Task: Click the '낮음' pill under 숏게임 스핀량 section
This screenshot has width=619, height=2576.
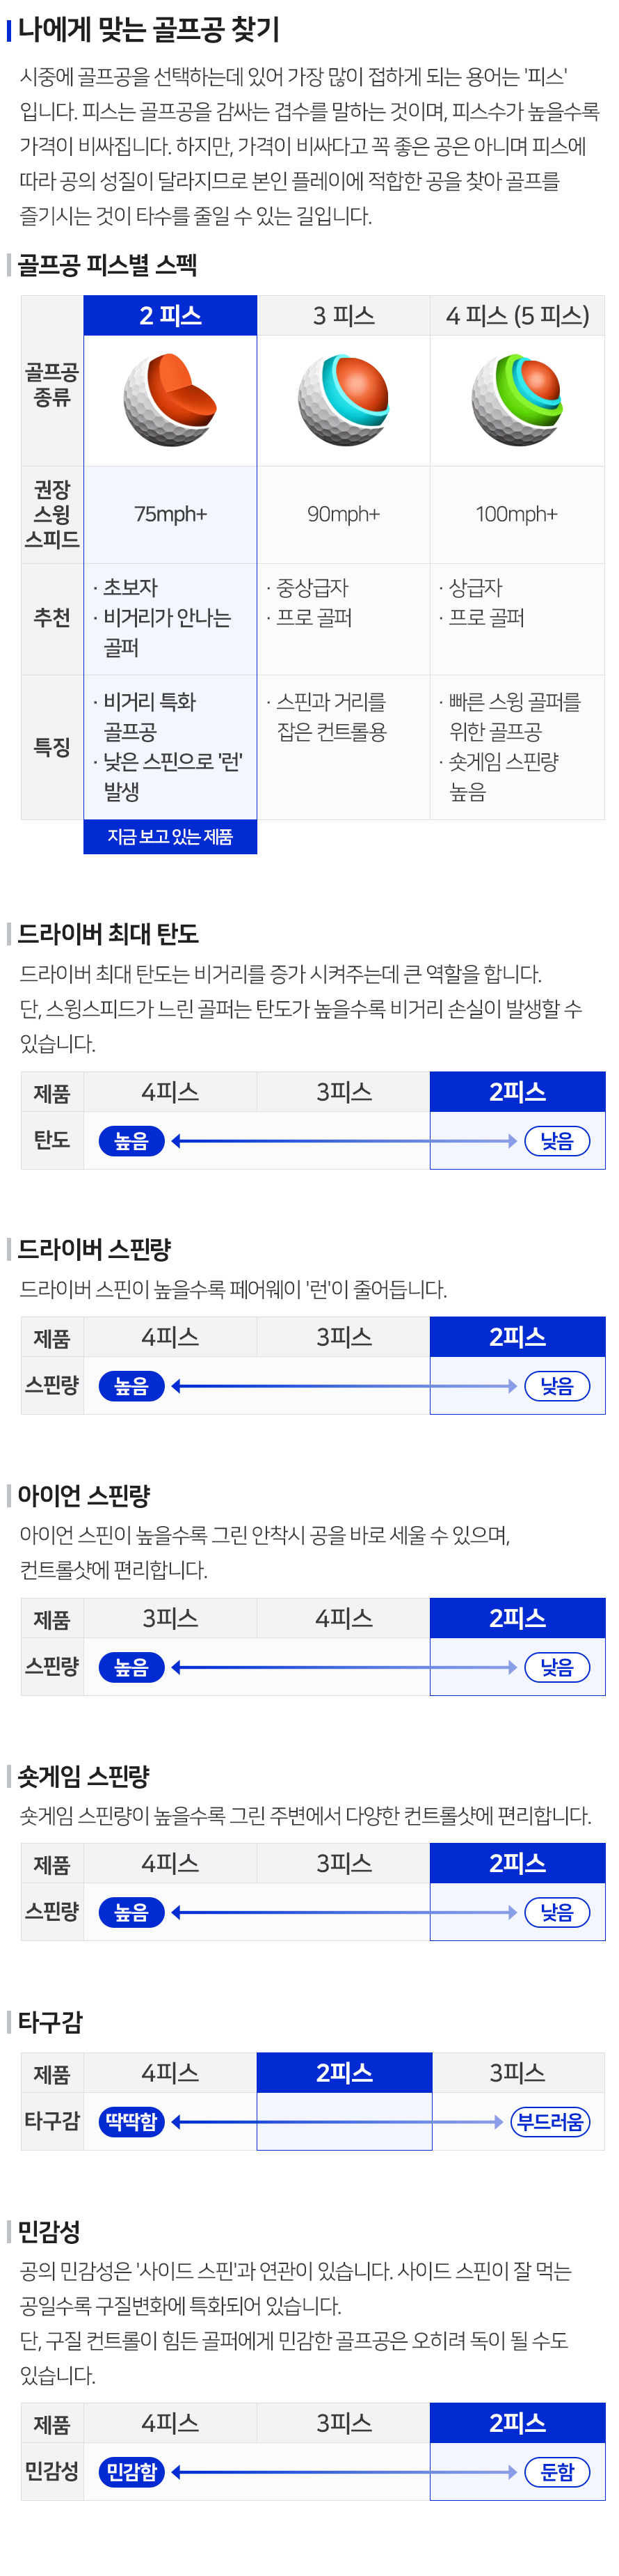Action: [x=557, y=1912]
